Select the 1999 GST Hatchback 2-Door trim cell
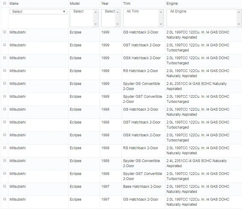Viewport: 242px width, 209px height. 142,45
